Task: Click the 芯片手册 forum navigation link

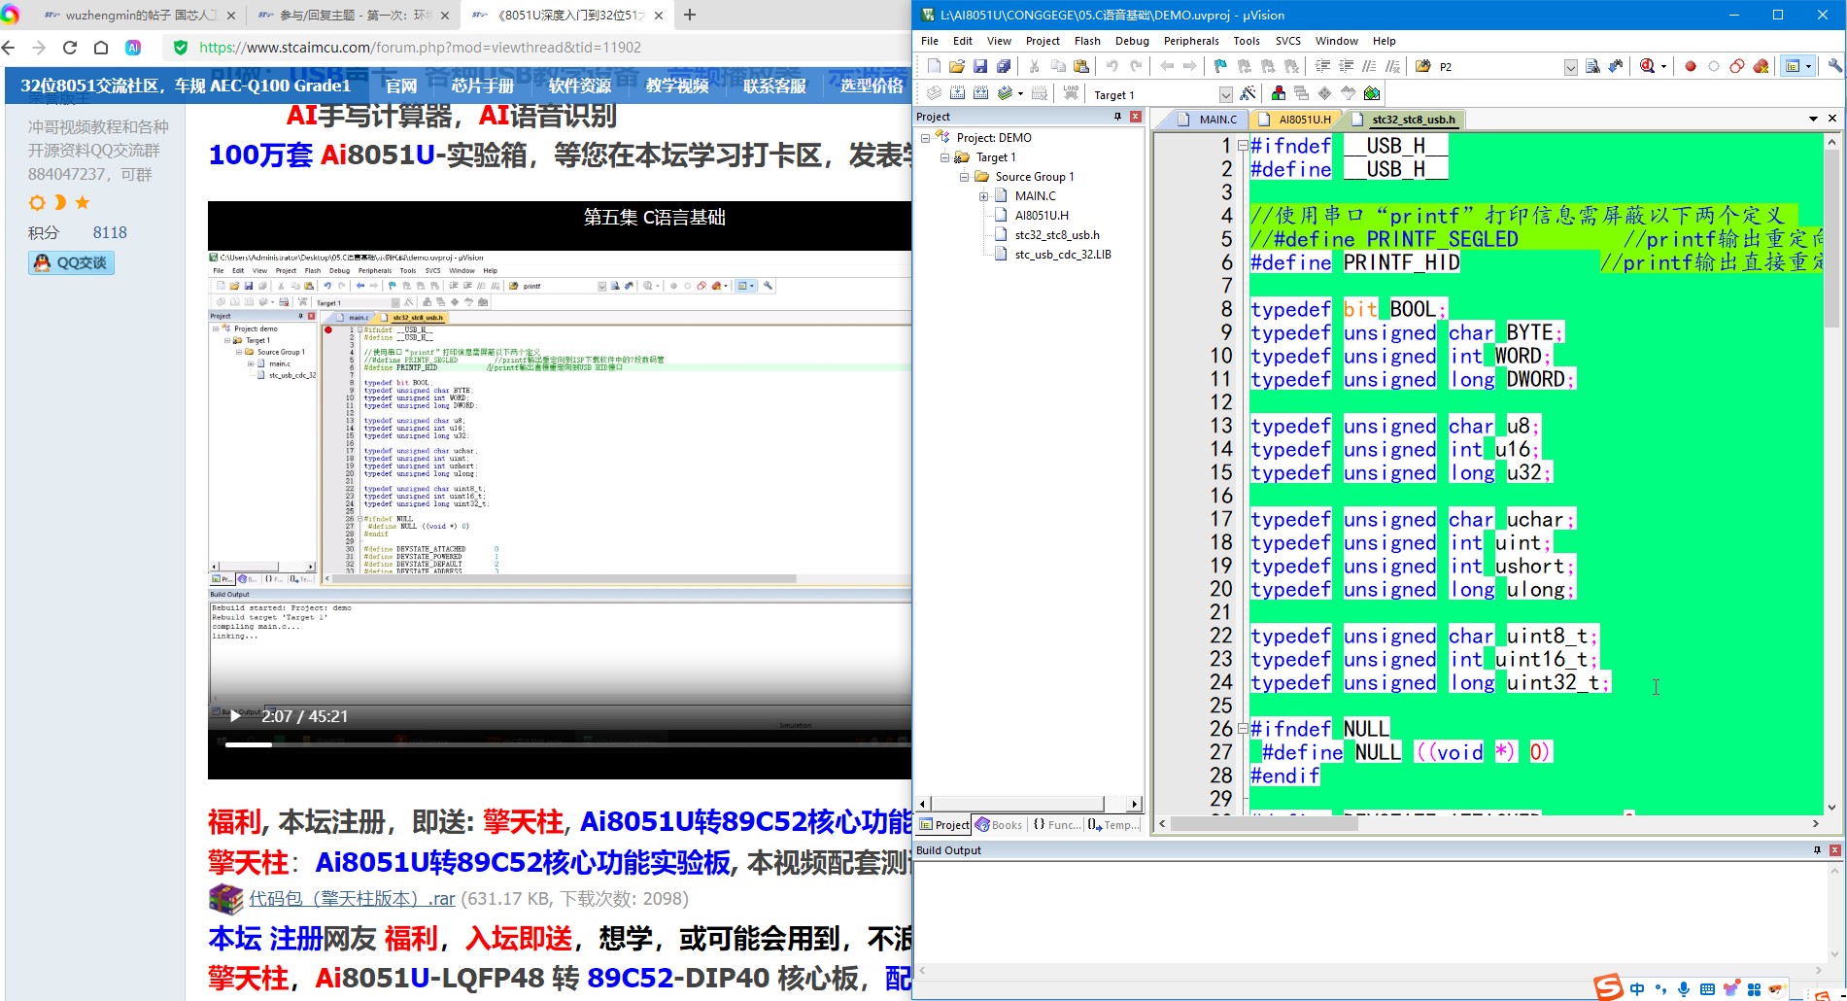Action: [483, 86]
